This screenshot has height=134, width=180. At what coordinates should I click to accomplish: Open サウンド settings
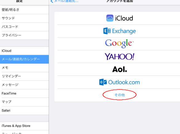coord(24,18)
